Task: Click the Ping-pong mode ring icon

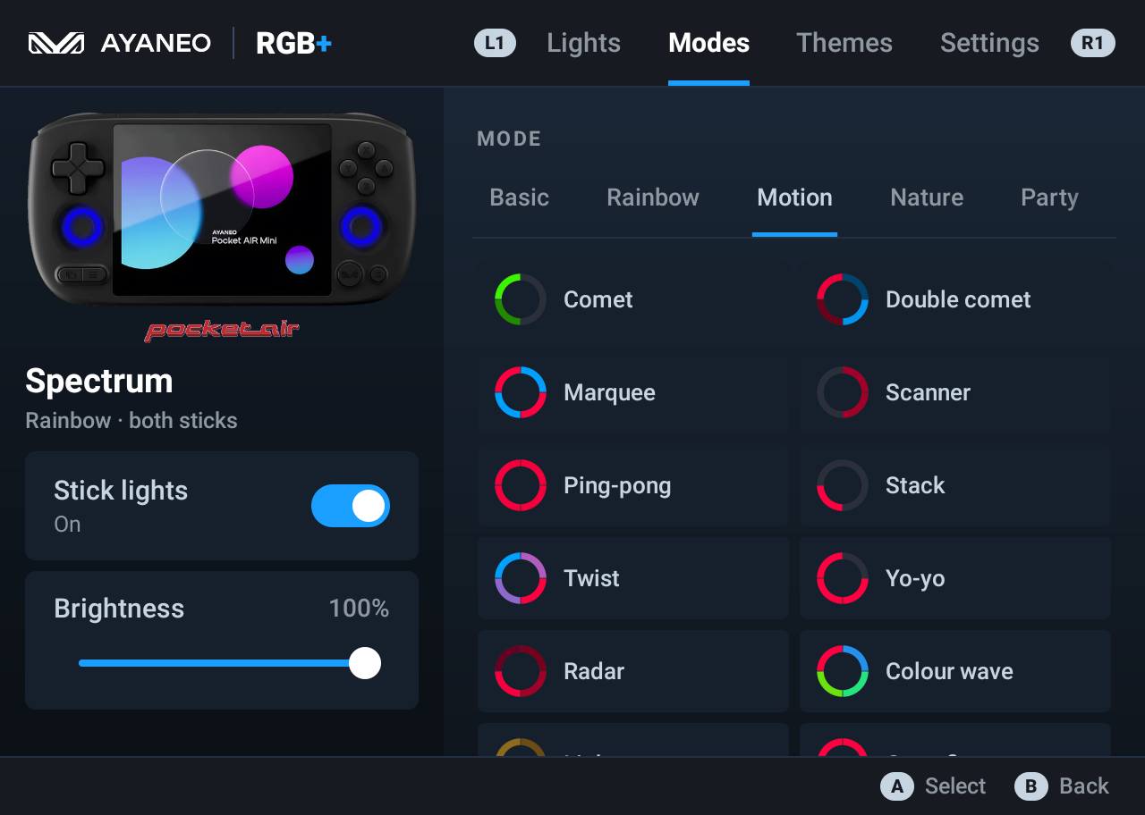Action: [x=521, y=485]
